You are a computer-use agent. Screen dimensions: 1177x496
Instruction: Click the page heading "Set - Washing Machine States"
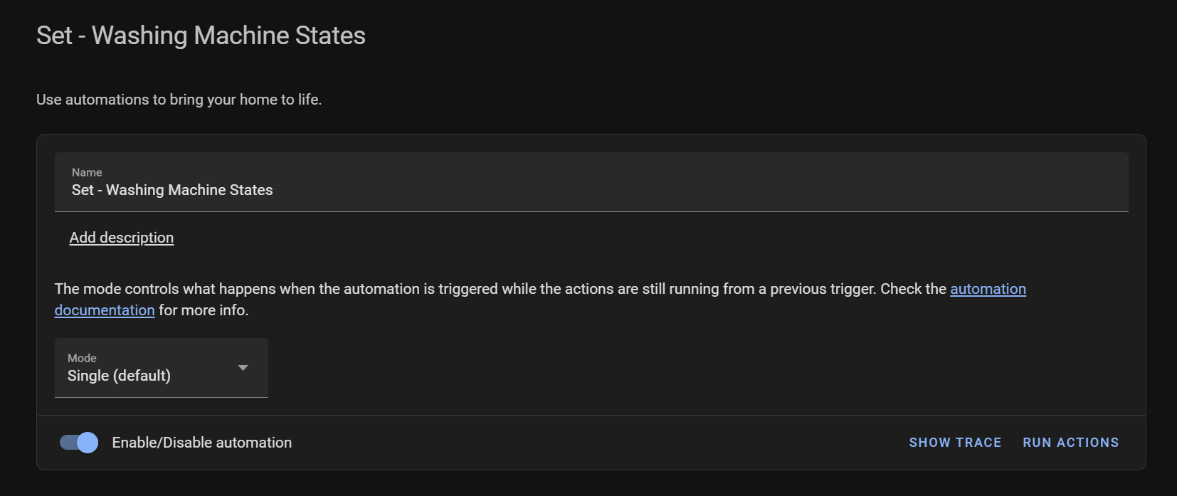(x=201, y=36)
